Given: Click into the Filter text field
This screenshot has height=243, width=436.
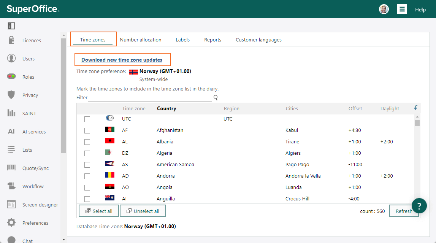Looking at the screenshot, I should click(150, 98).
